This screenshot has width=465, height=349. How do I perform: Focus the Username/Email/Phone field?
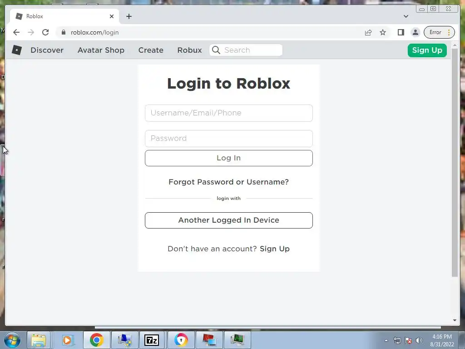(x=229, y=113)
